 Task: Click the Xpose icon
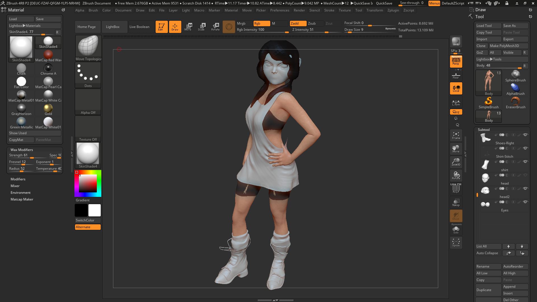point(456,243)
